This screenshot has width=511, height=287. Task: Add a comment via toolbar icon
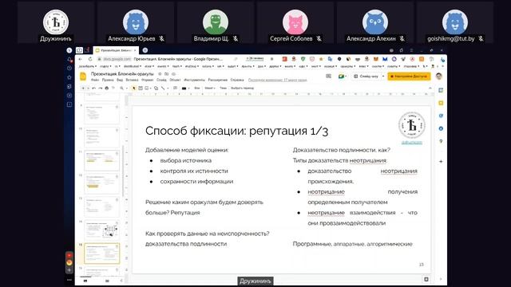point(176,88)
